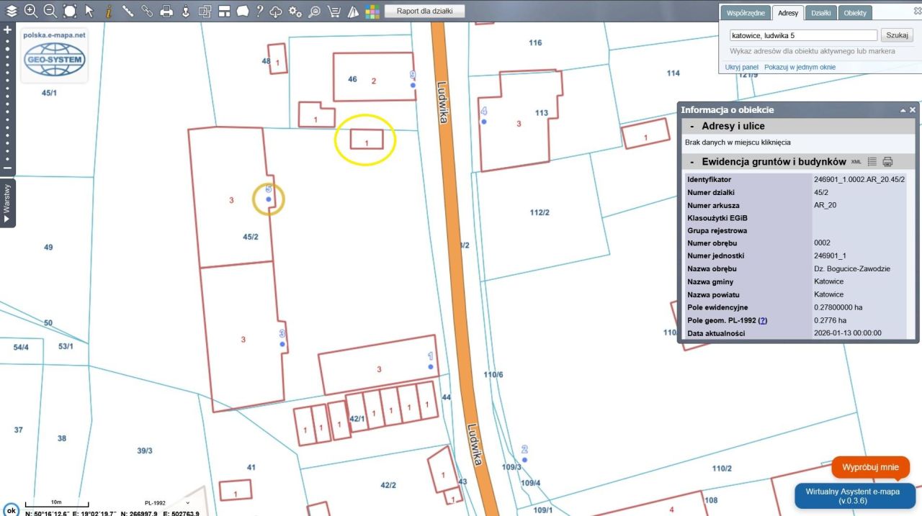Click the triangular sails toolbar icon
The width and height of the screenshot is (922, 516).
coord(353,11)
